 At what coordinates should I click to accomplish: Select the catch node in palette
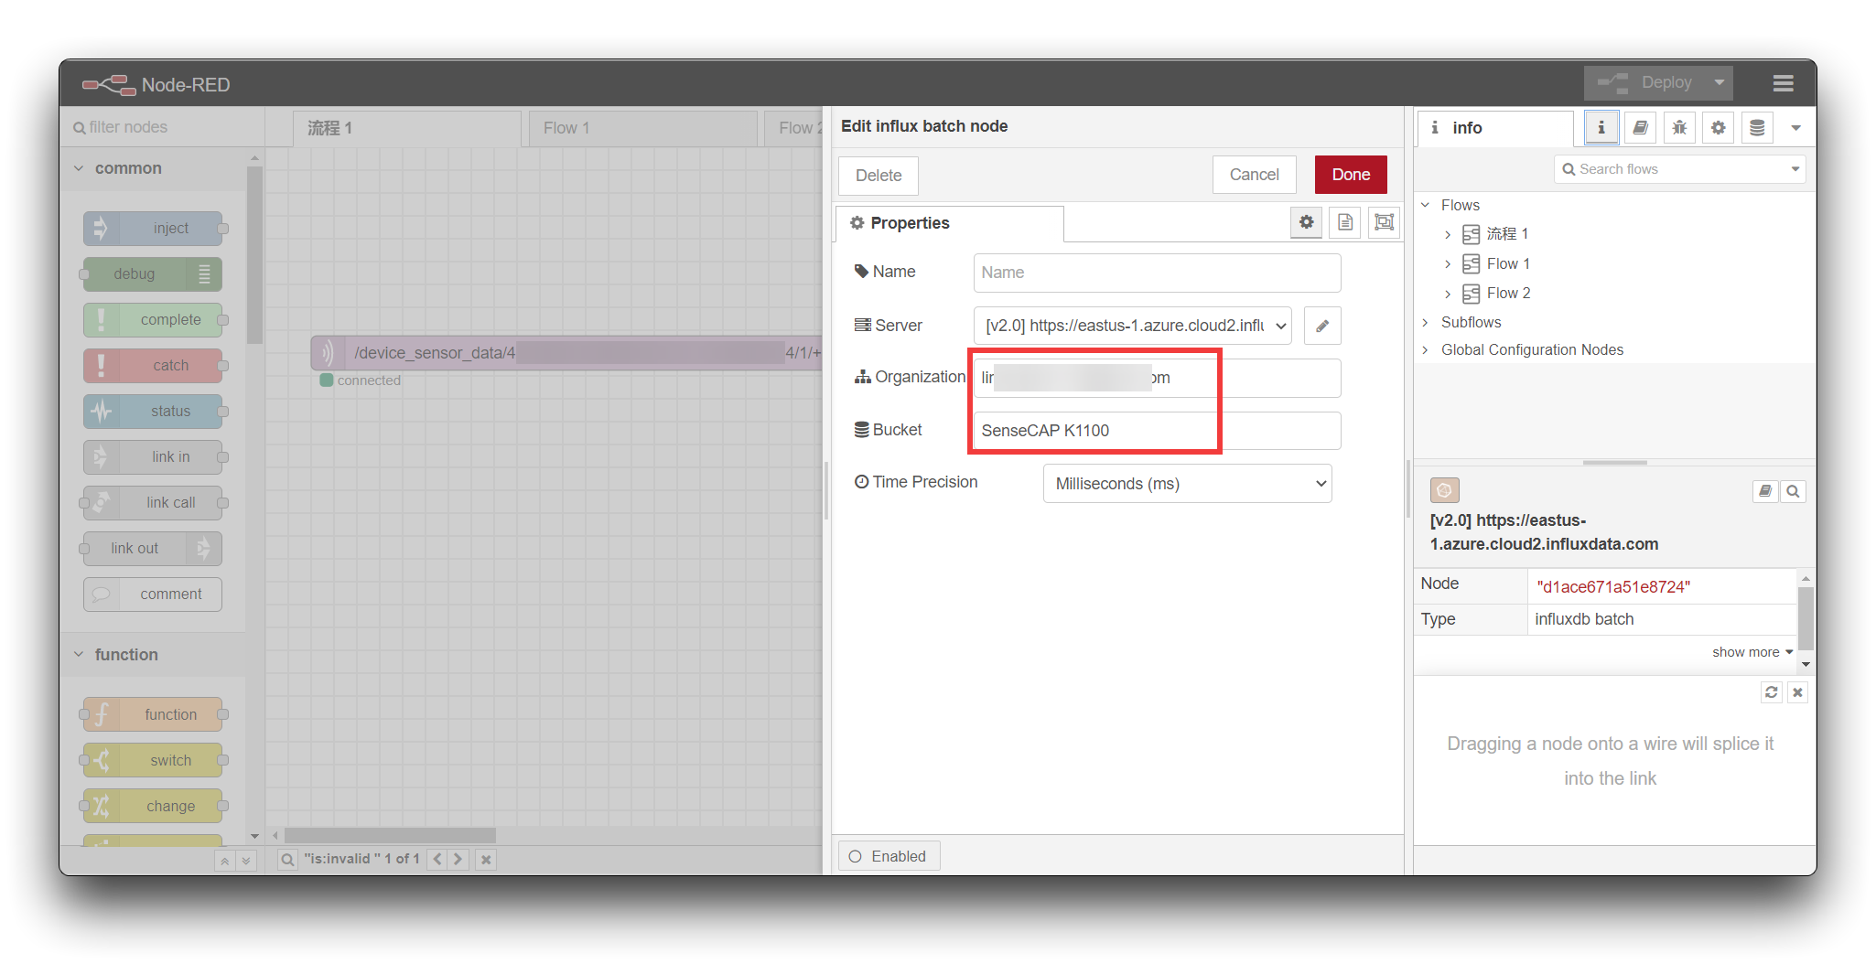(154, 366)
